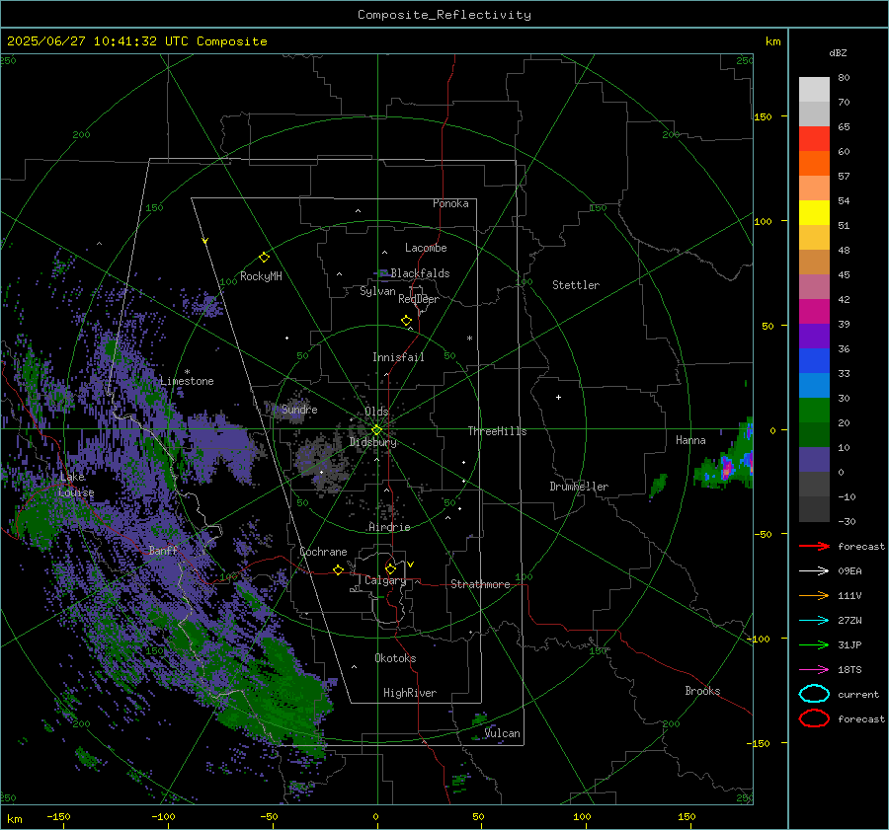
Task: Click the dBZ heading above the color scale
Action: coord(838,52)
